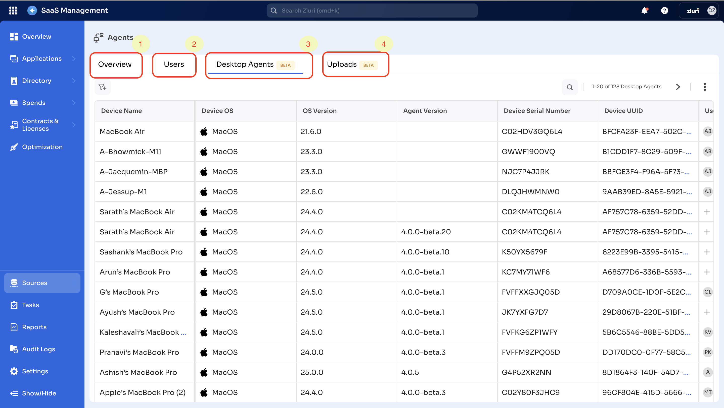
Task: Open the app launcher grid icon
Action: (13, 10)
